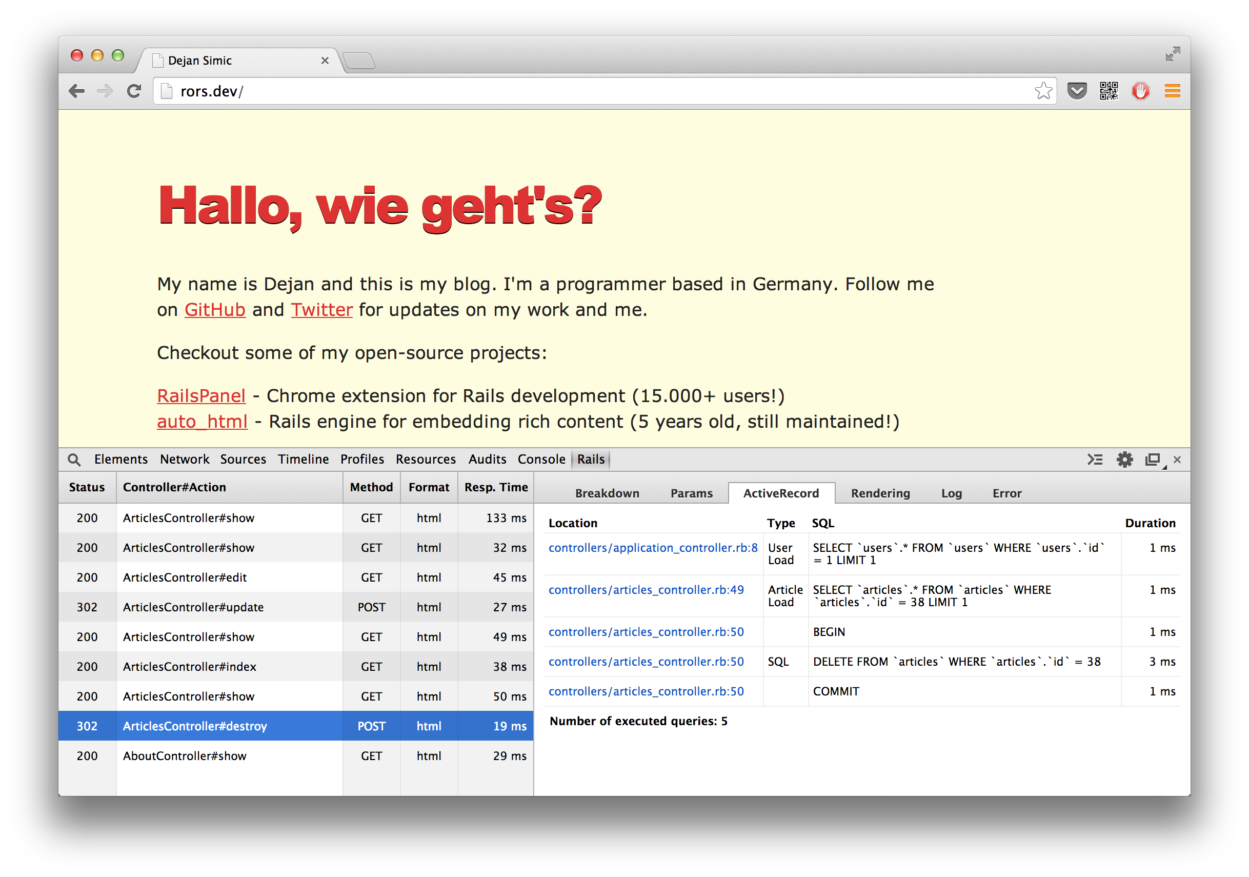Toggle the DevTools console drawer icon
This screenshot has width=1249, height=877.
click(1095, 460)
